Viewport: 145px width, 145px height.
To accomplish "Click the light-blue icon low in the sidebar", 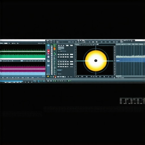I will (48, 65).
